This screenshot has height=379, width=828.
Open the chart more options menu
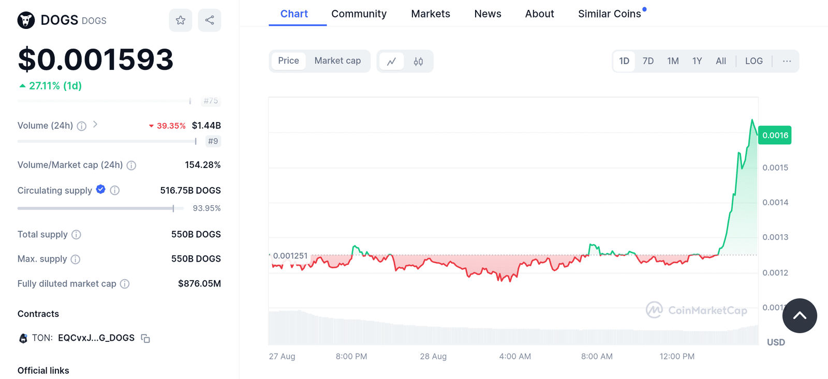pos(787,61)
